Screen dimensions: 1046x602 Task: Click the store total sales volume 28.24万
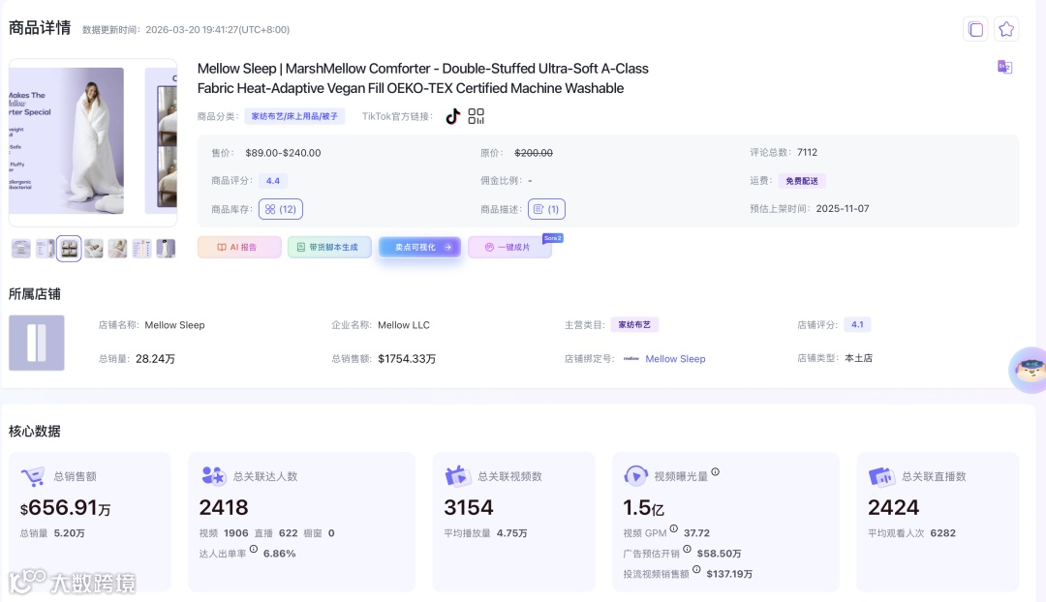(155, 359)
